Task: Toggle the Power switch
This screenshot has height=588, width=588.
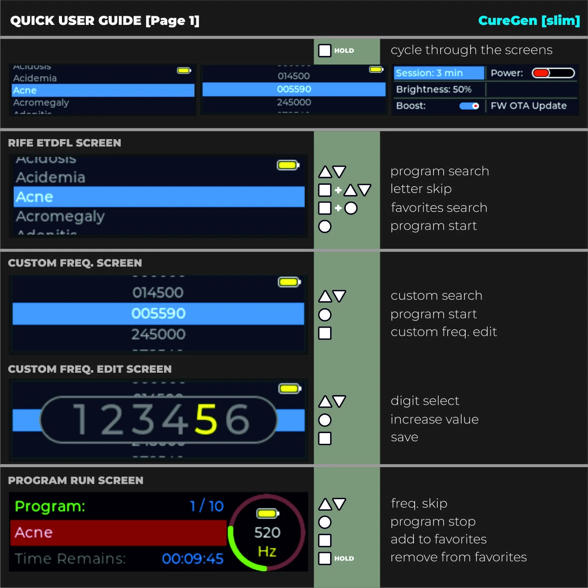Action: coord(553,73)
